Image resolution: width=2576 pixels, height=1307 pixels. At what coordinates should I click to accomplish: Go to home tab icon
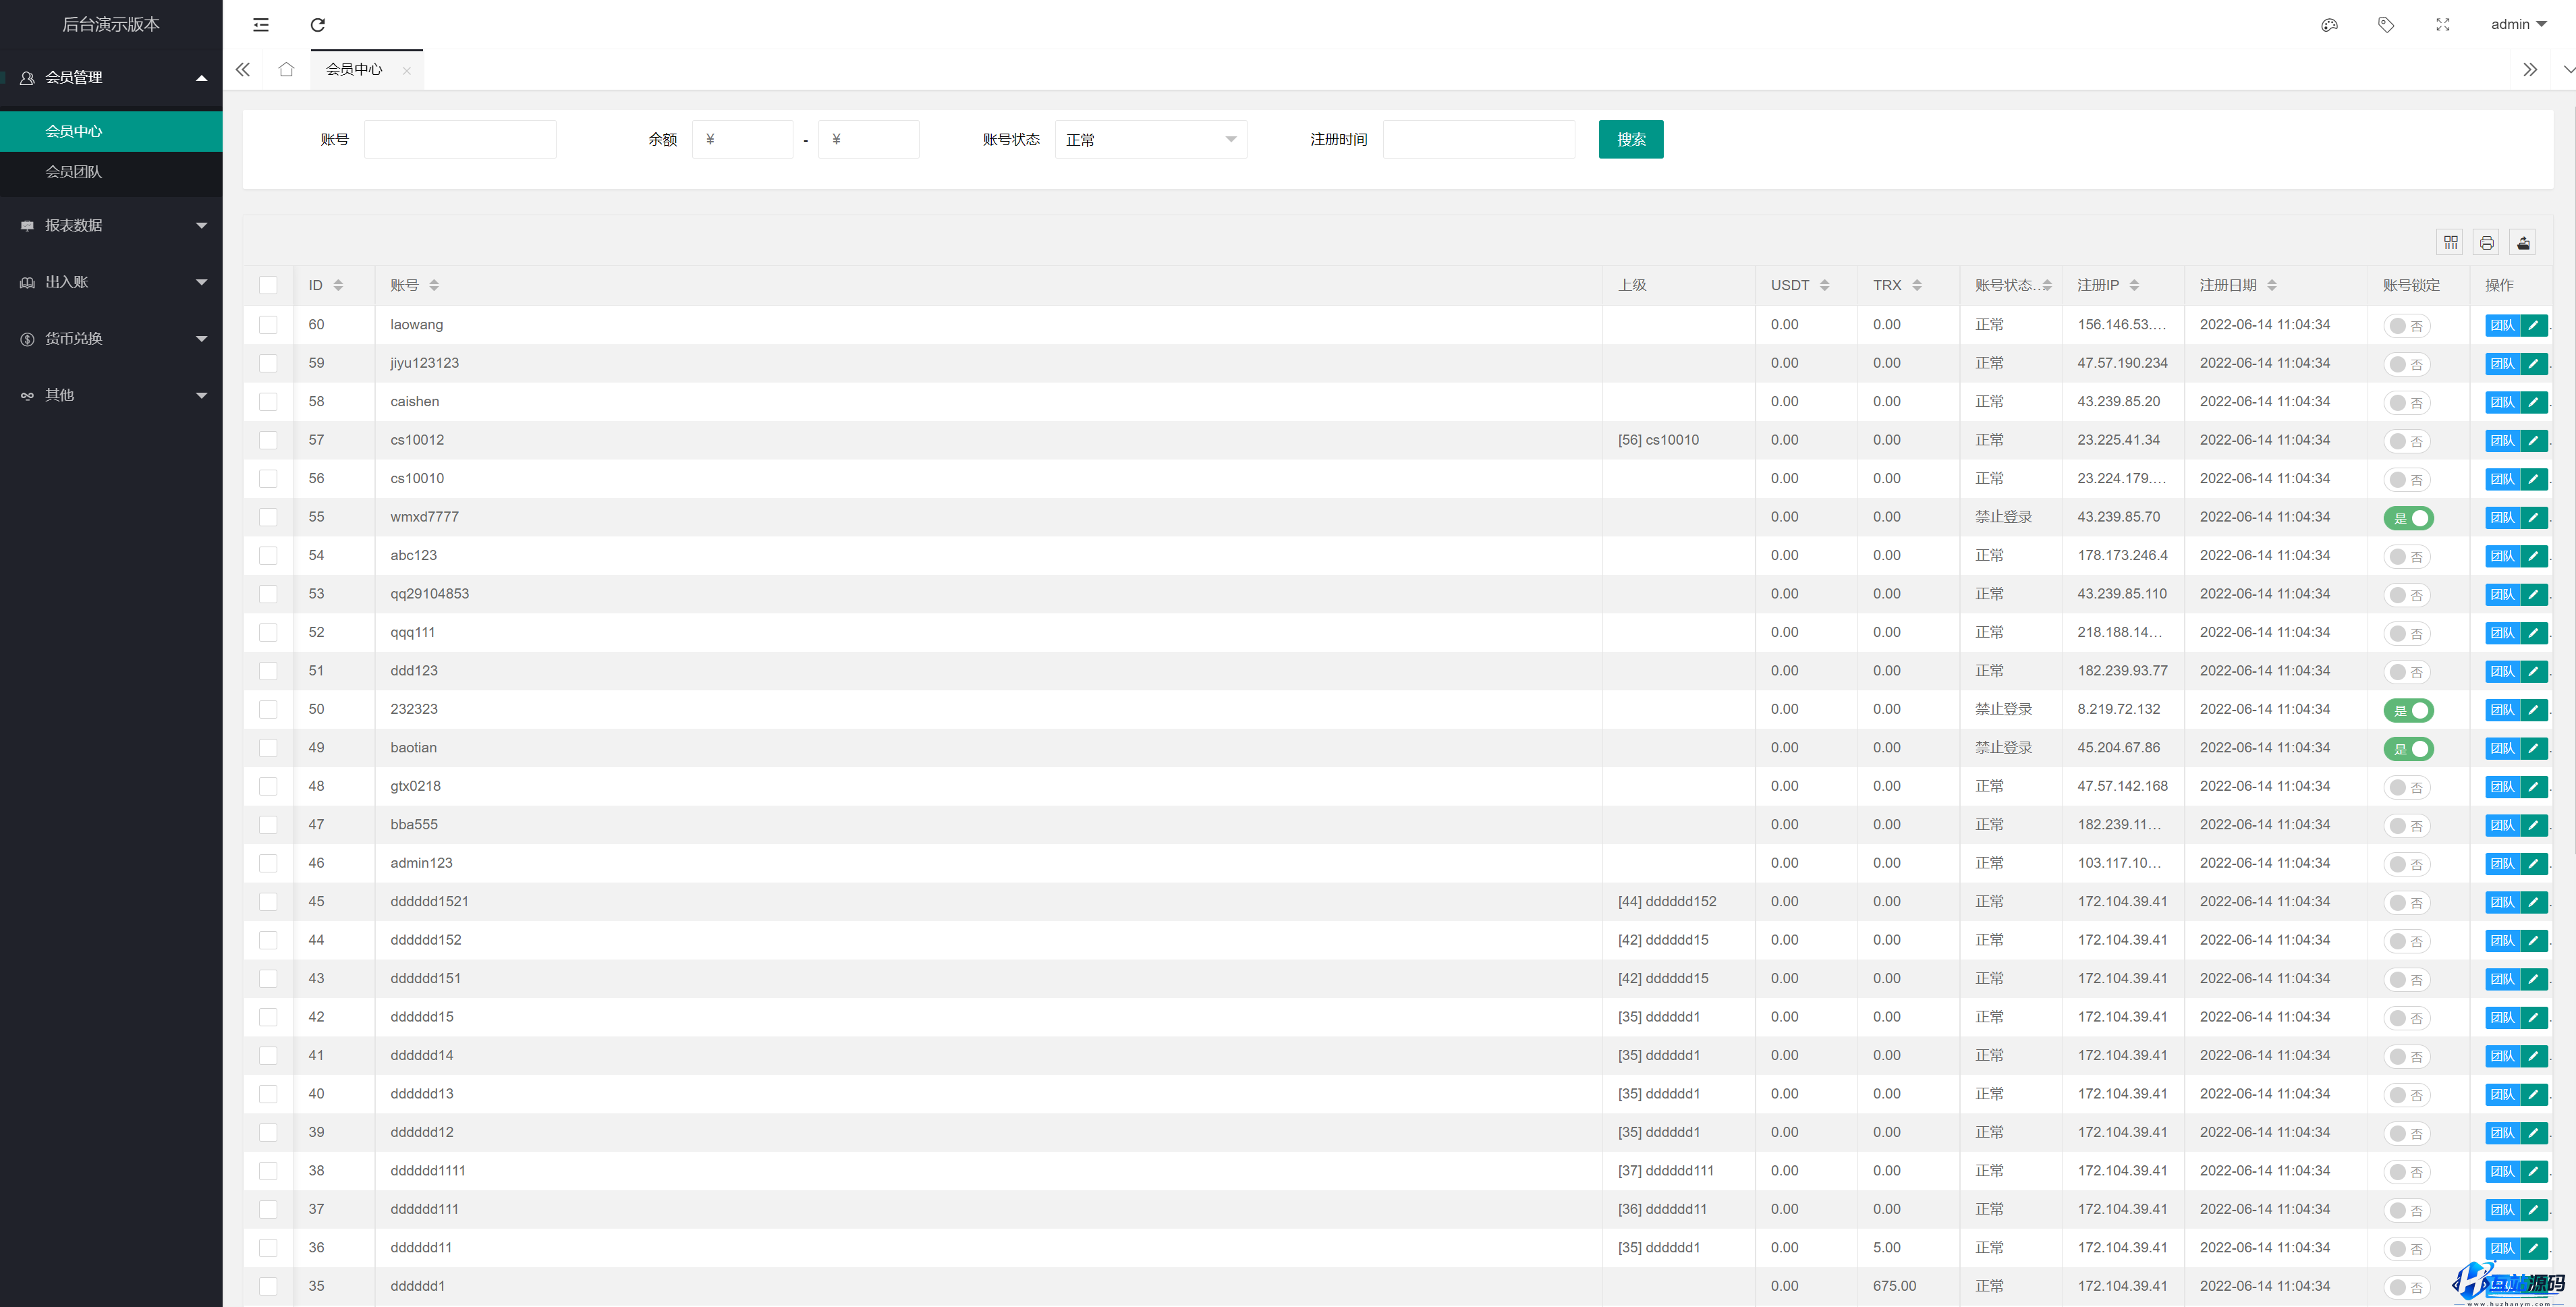point(286,69)
